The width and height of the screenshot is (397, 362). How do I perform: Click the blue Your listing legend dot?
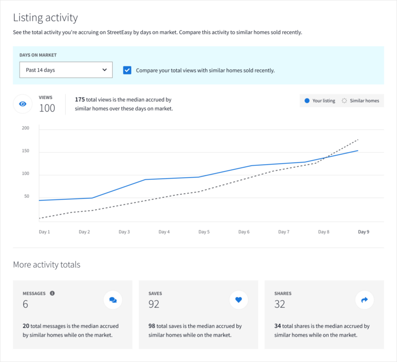(x=307, y=100)
